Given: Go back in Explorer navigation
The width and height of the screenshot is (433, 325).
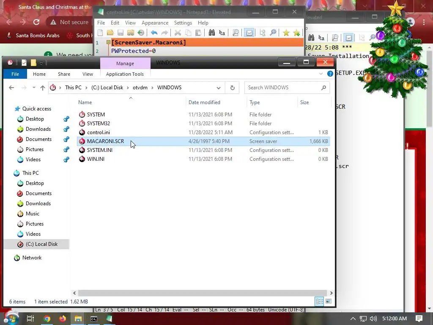Looking at the screenshot, I should click(11, 88).
